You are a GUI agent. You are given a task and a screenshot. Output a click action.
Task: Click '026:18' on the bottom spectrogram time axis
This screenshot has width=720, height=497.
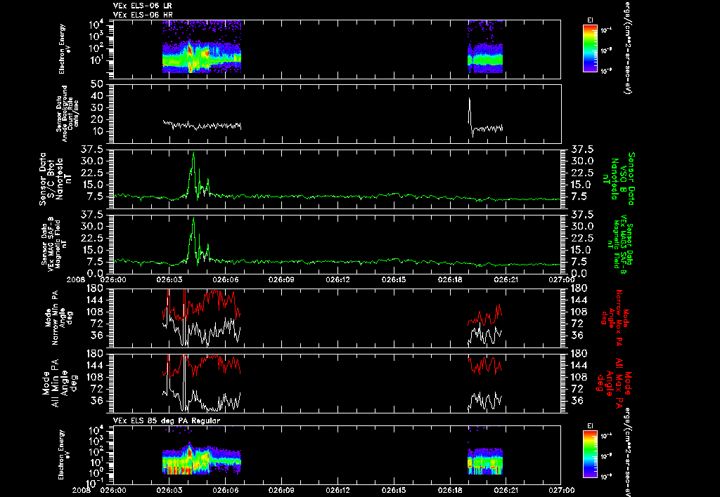(x=451, y=490)
